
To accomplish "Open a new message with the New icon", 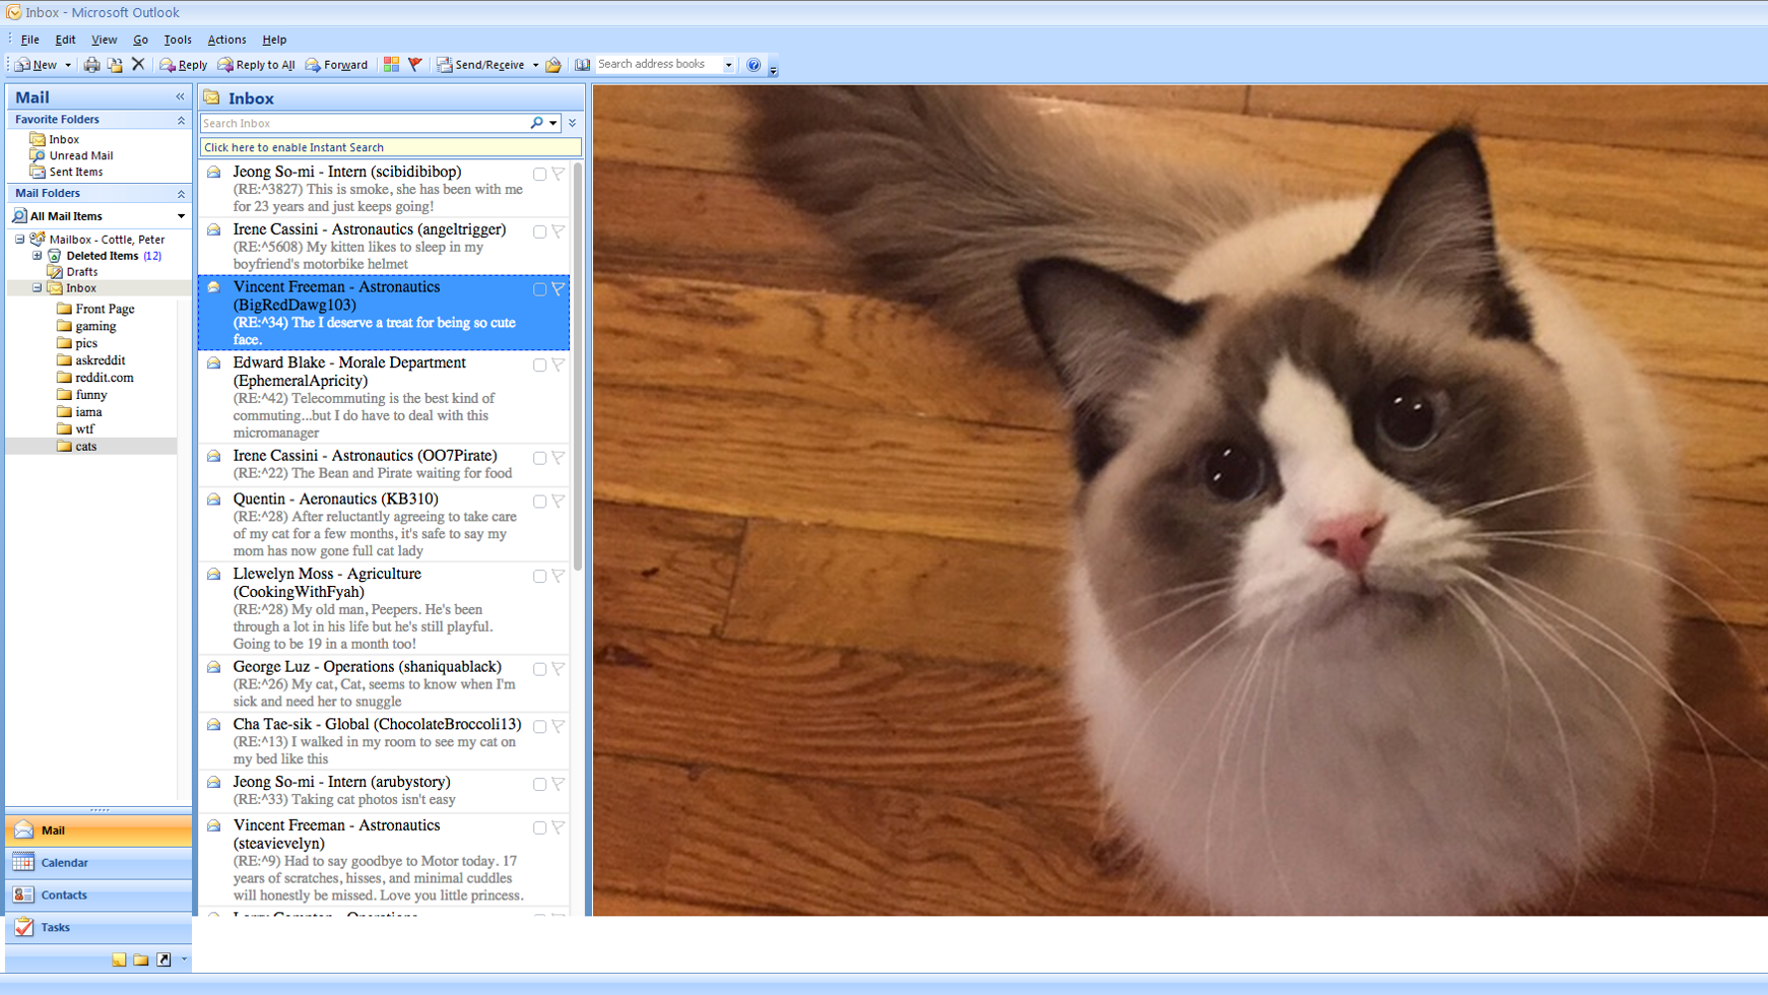I will point(24,64).
